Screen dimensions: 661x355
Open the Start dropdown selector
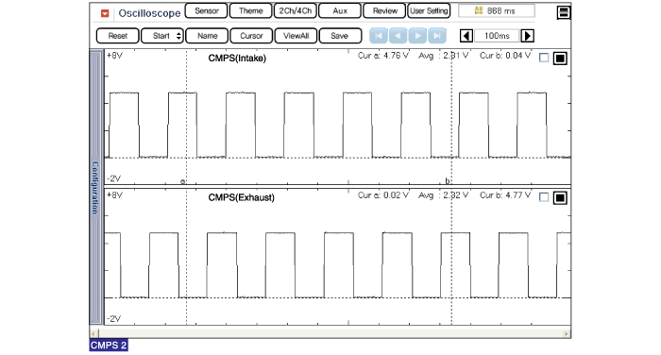(162, 36)
